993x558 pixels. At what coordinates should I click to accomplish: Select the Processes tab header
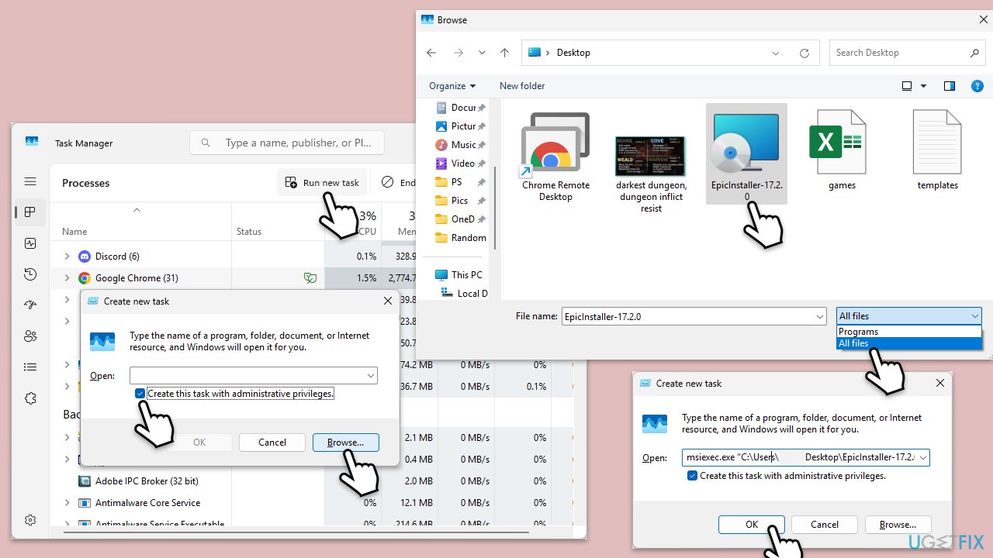click(85, 183)
